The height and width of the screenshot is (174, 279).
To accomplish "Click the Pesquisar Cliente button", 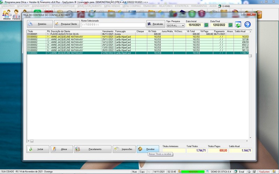I will point(67,24).
